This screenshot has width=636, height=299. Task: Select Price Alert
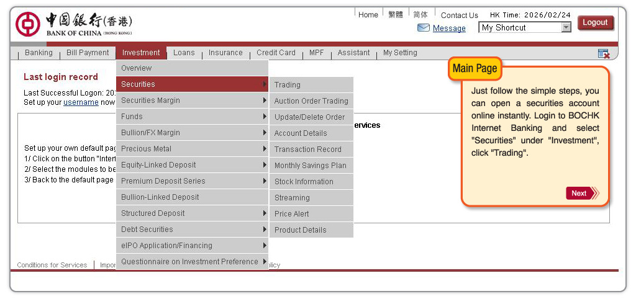[x=312, y=214]
